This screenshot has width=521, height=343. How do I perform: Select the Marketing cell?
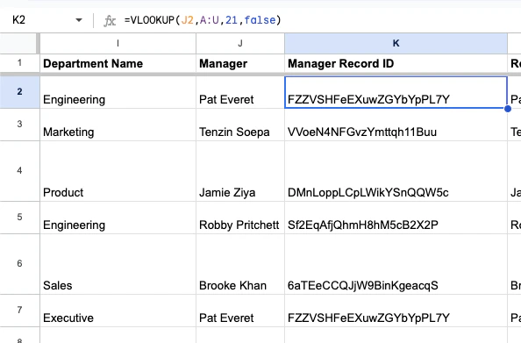tap(118, 125)
